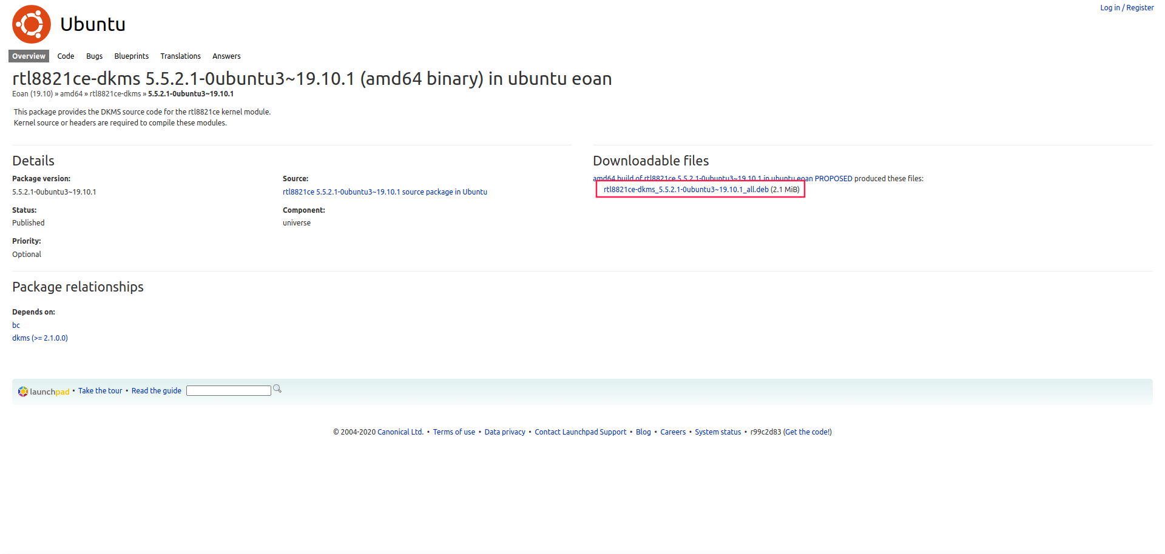Click the search magnifier icon
1165x554 pixels.
coord(277,389)
